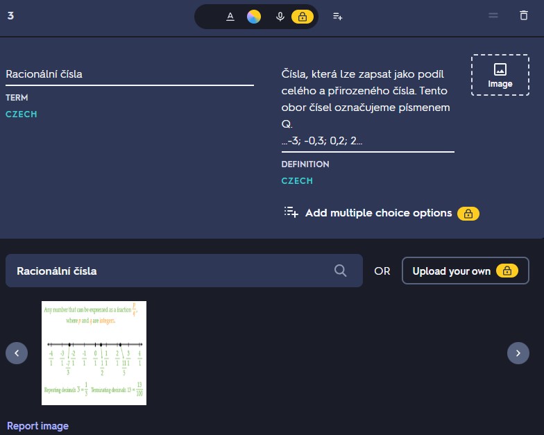This screenshot has height=435, width=544.
Task: Click the yellow lock icon in toolbar
Action: point(302,17)
